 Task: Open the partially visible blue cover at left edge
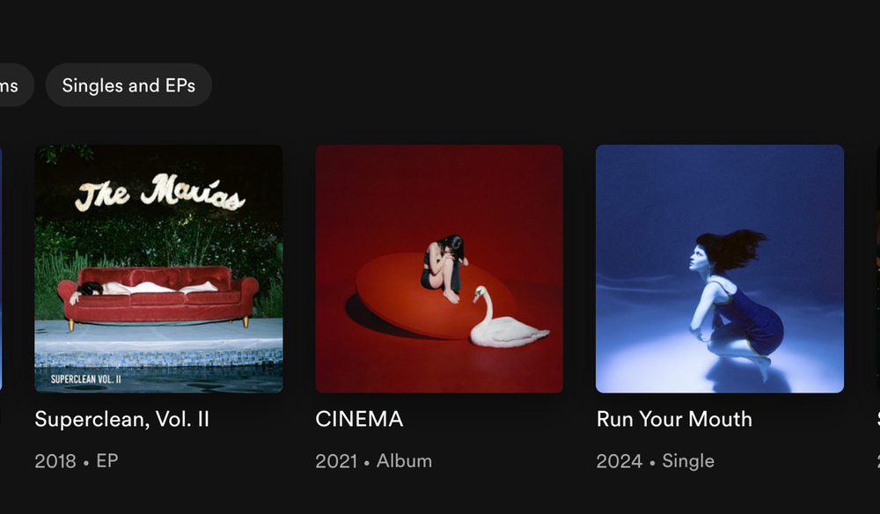[x=1, y=268]
